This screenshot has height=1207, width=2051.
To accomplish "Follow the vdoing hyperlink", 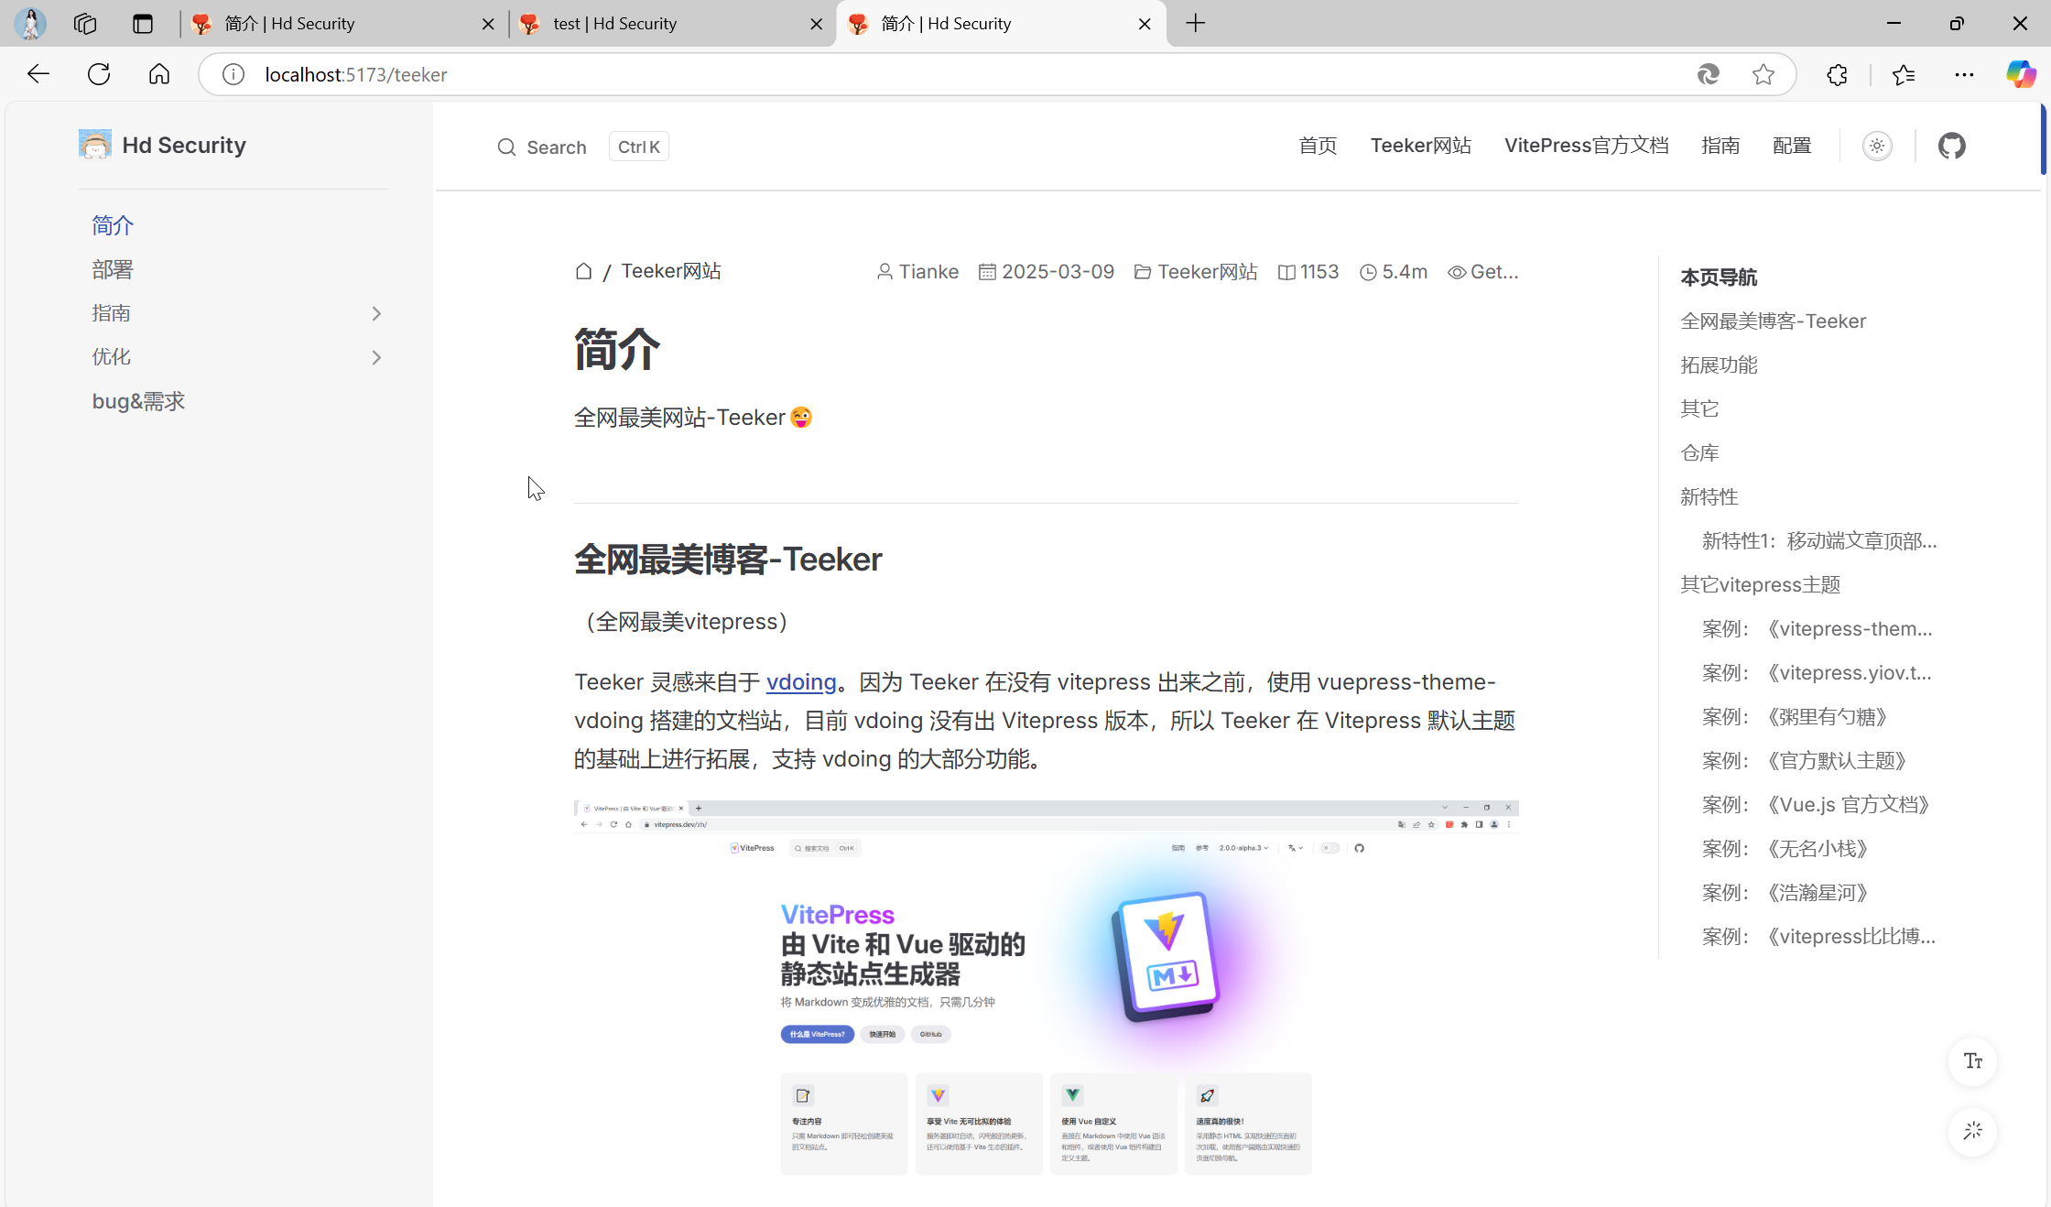I will [x=801, y=682].
